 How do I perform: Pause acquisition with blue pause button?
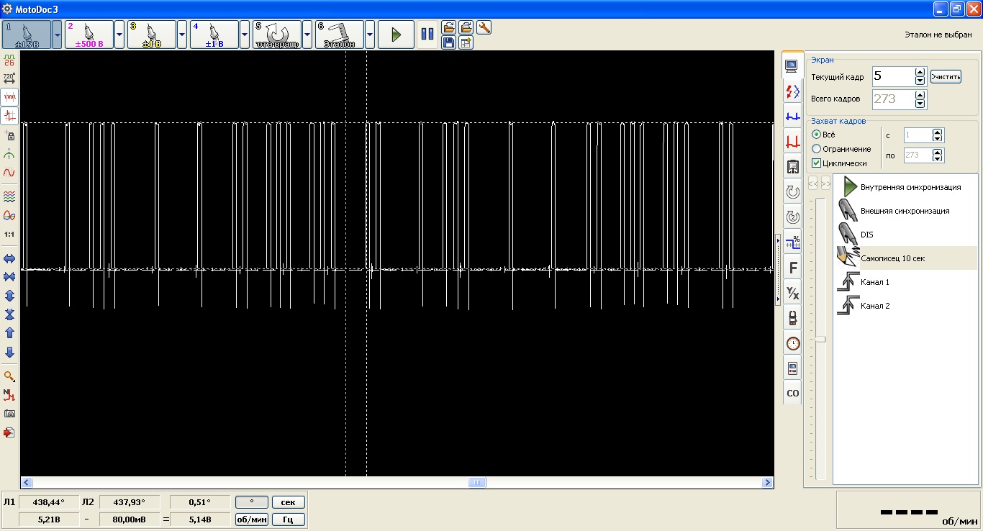click(x=427, y=35)
